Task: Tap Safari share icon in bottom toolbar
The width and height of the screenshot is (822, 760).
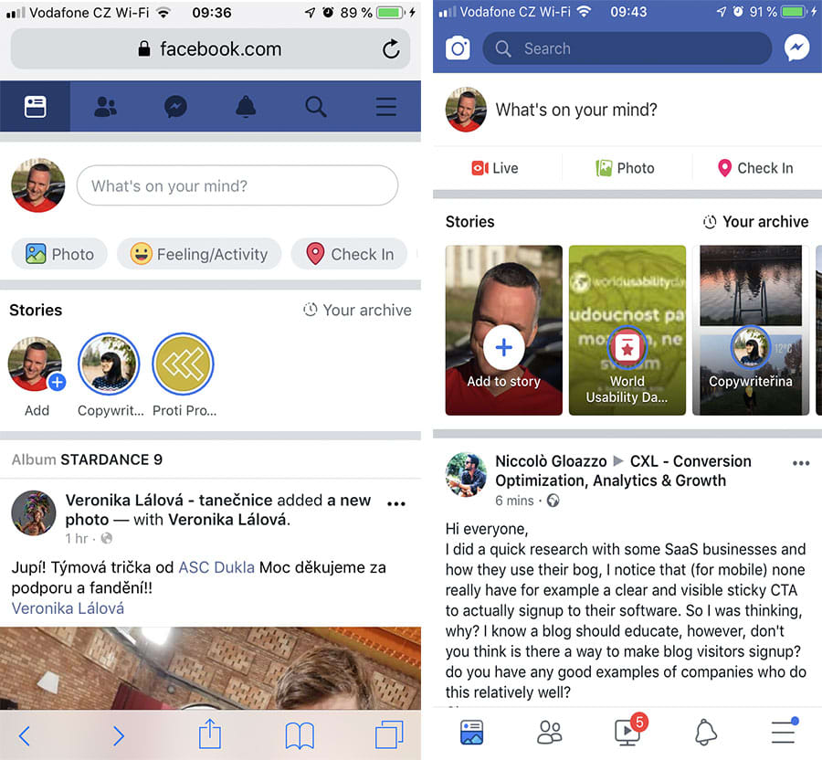Action: tap(210, 734)
